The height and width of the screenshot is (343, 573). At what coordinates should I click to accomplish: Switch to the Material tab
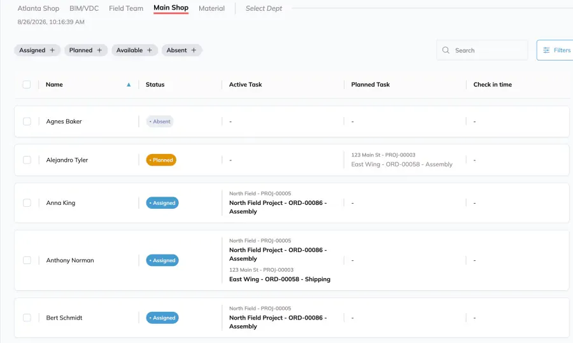pos(211,8)
